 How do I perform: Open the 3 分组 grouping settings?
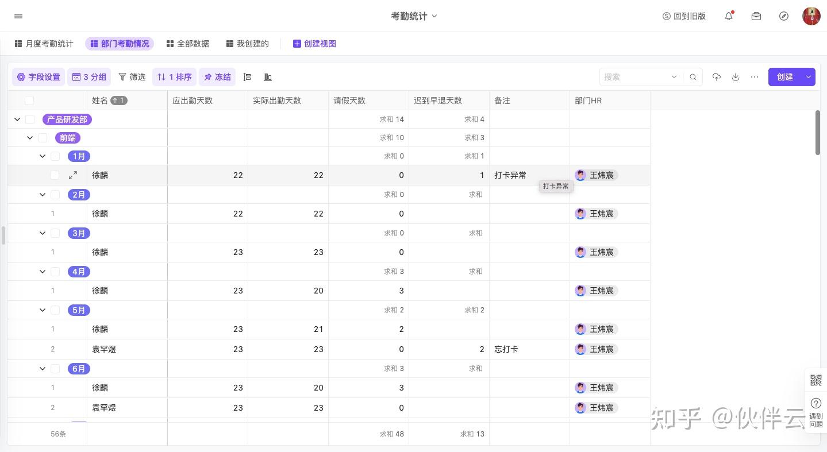point(89,77)
